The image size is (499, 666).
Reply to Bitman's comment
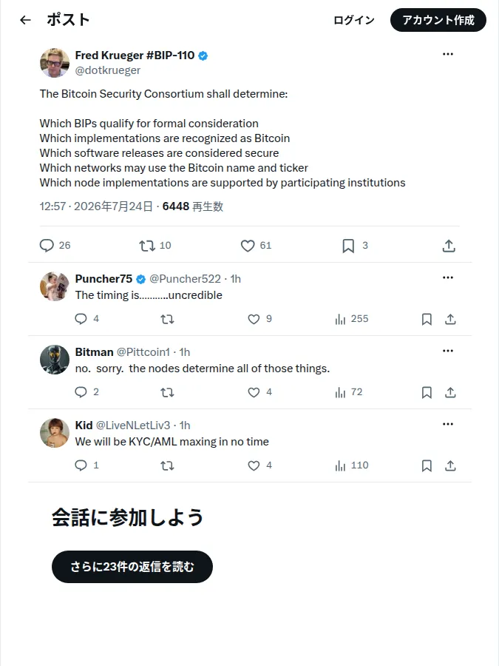81,392
